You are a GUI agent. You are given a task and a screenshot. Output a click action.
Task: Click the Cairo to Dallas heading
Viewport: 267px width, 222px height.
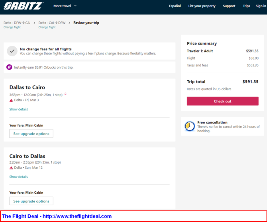tap(27, 156)
